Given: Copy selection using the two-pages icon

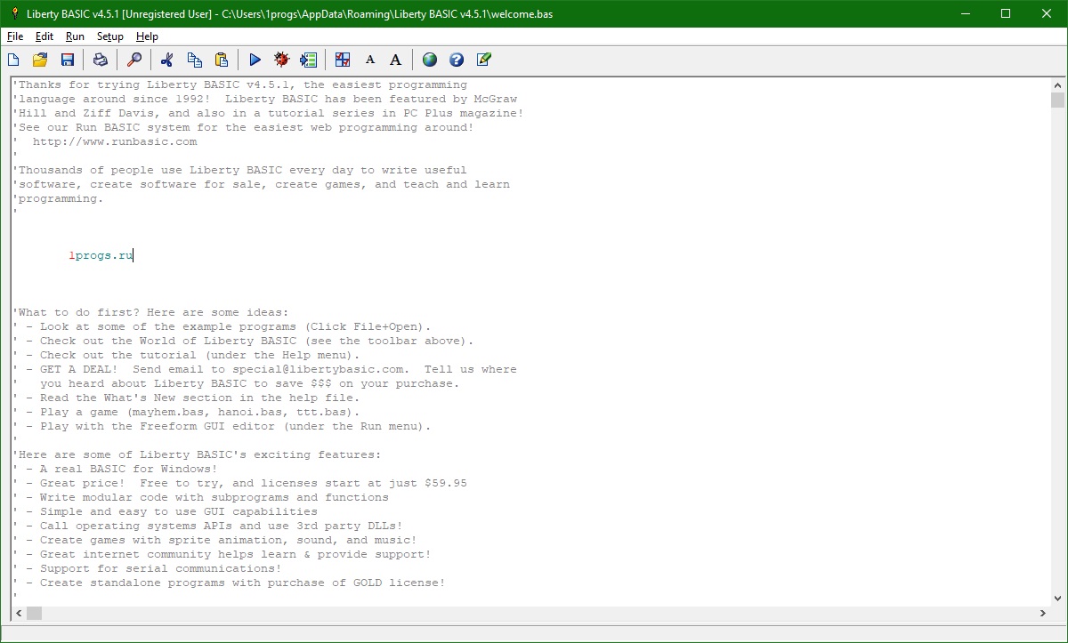Looking at the screenshot, I should click(x=194, y=60).
